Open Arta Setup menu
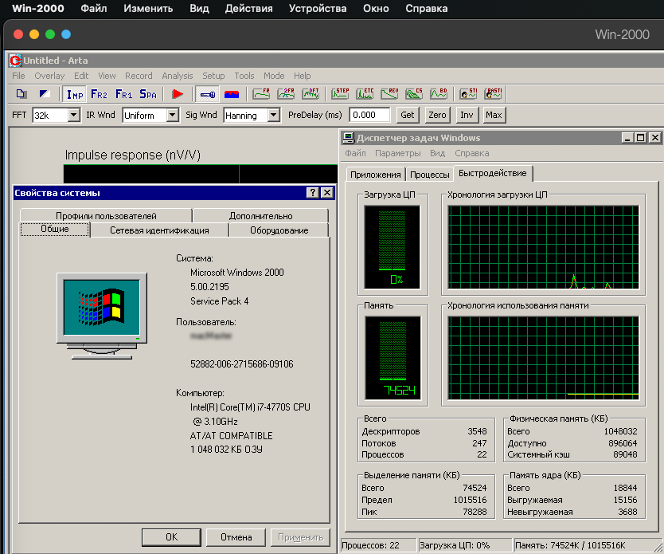664x554 pixels. point(213,76)
